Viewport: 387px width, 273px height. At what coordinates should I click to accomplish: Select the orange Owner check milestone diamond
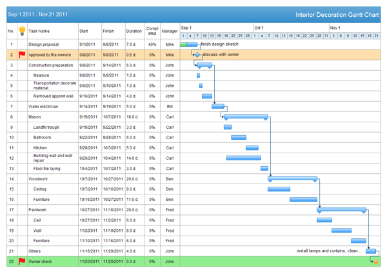(x=375, y=261)
